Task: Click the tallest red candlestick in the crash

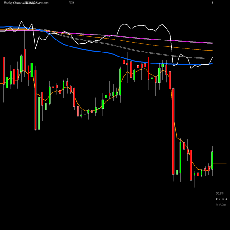Action: coord(173,132)
